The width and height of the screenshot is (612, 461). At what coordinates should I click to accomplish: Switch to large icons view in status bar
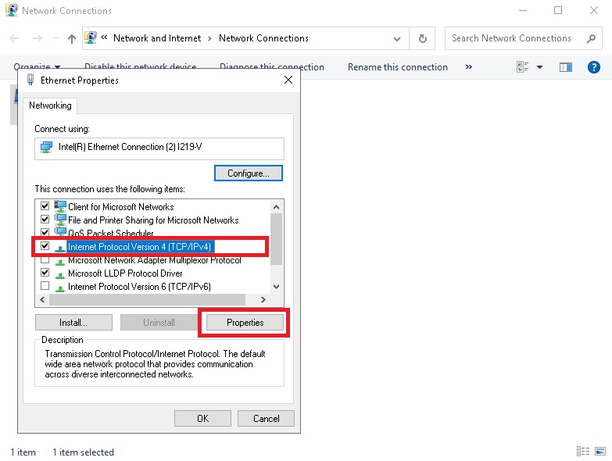599,452
